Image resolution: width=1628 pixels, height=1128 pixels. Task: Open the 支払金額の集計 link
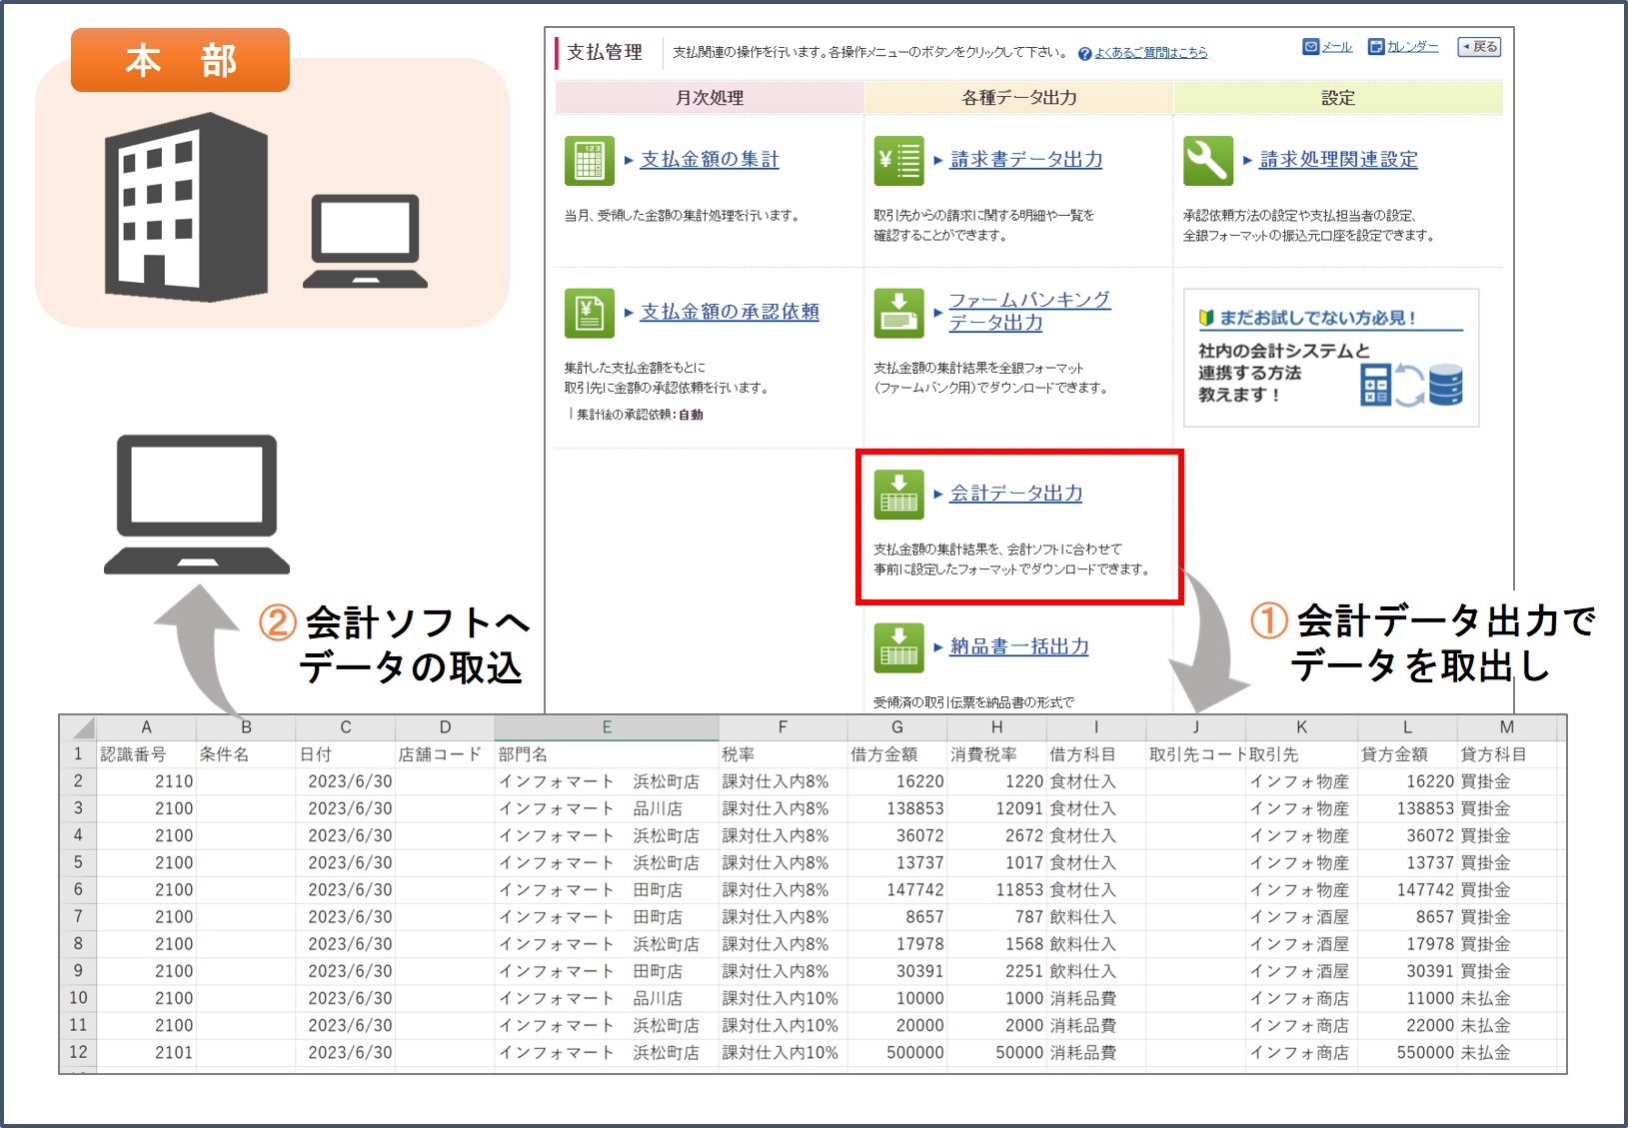click(x=710, y=159)
